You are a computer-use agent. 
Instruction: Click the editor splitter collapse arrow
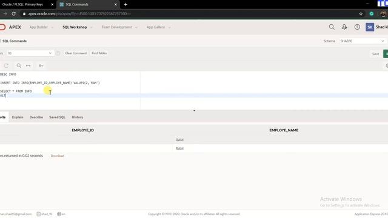tap(194, 110)
